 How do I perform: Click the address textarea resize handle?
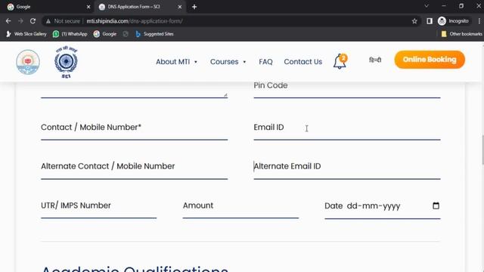pos(225,95)
